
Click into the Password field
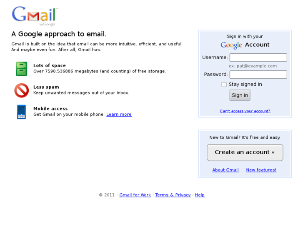258,75
